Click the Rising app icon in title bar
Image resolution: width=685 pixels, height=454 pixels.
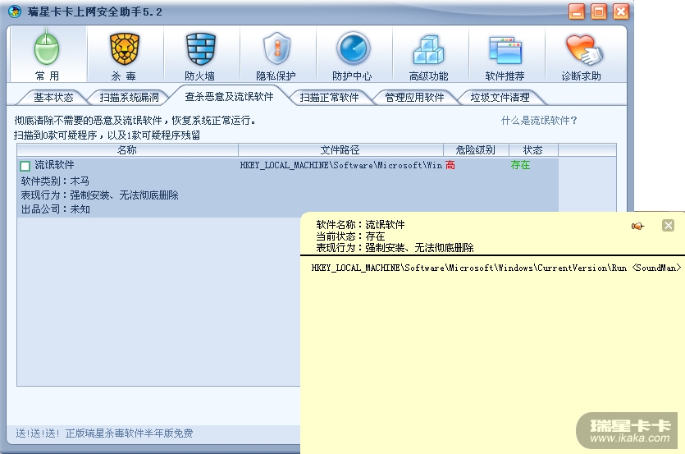point(15,11)
